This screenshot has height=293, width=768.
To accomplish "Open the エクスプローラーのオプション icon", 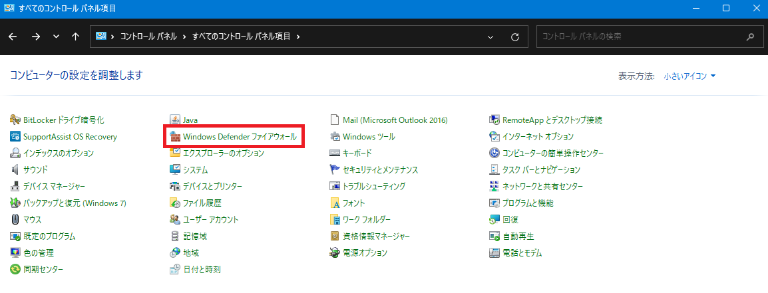I will (174, 153).
